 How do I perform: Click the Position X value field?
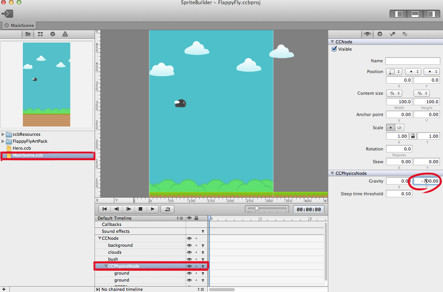[x=399, y=80]
